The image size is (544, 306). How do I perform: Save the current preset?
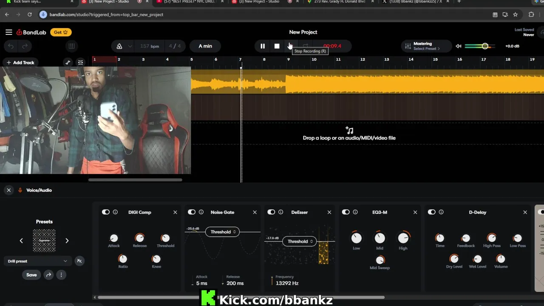[31, 275]
